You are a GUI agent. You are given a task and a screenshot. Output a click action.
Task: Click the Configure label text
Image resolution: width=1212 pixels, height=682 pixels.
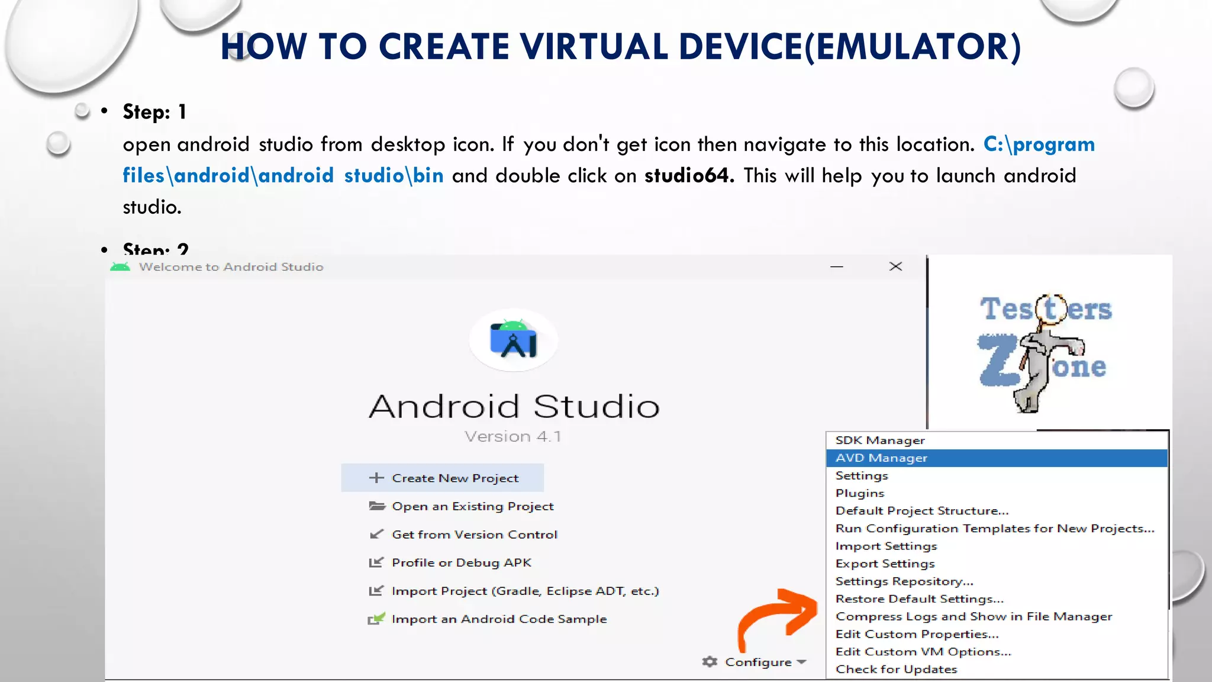point(758,662)
